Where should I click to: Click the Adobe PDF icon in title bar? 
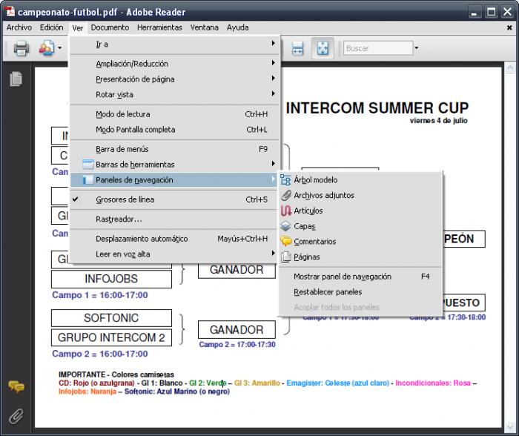click(x=10, y=11)
